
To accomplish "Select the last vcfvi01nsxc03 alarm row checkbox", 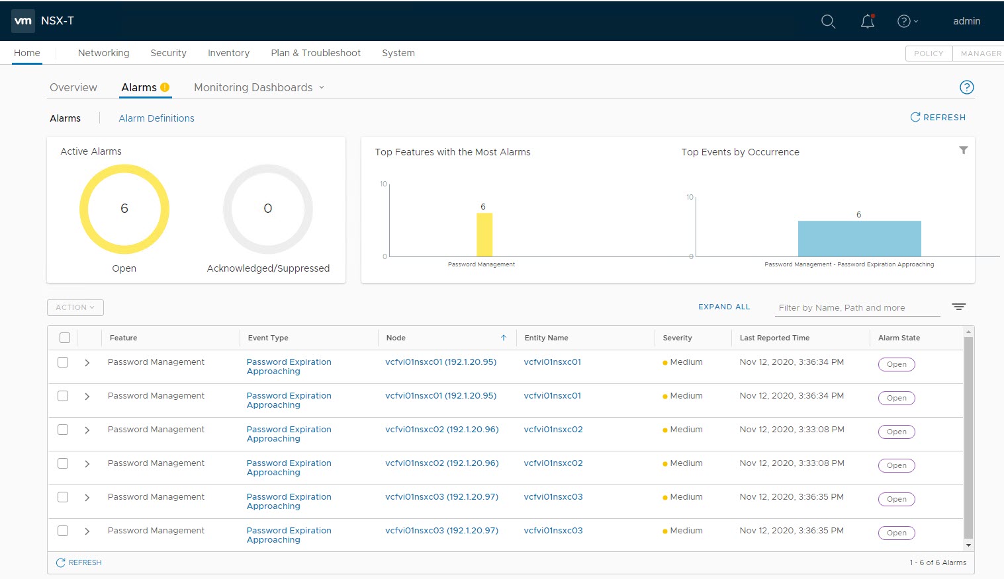I will pyautogui.click(x=63, y=531).
